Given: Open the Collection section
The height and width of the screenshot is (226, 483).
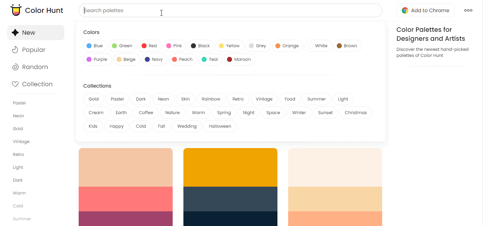Looking at the screenshot, I should 36,84.
